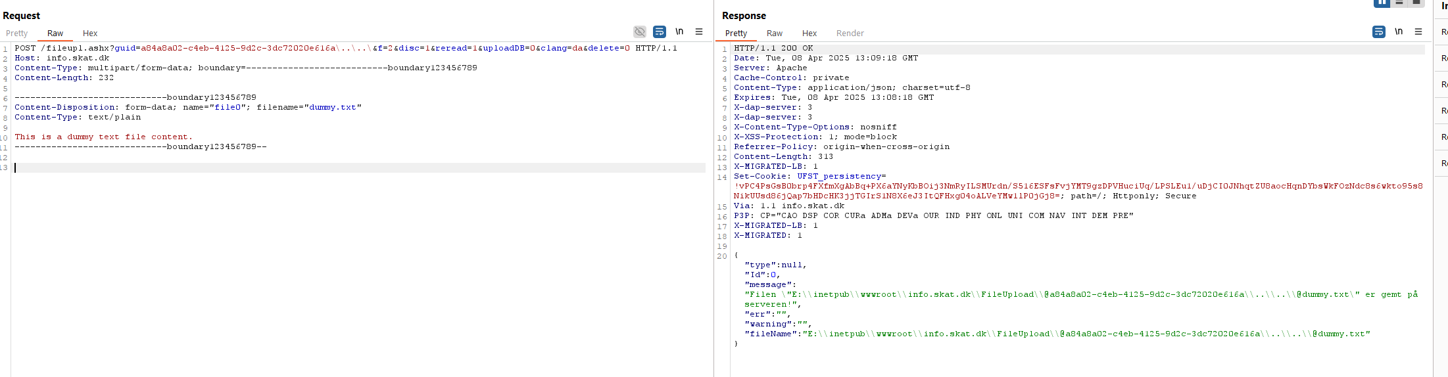Image resolution: width=1448 pixels, height=377 pixels.
Task: Click the request "Content-Type: multipart/form-data" header
Action: (x=246, y=68)
